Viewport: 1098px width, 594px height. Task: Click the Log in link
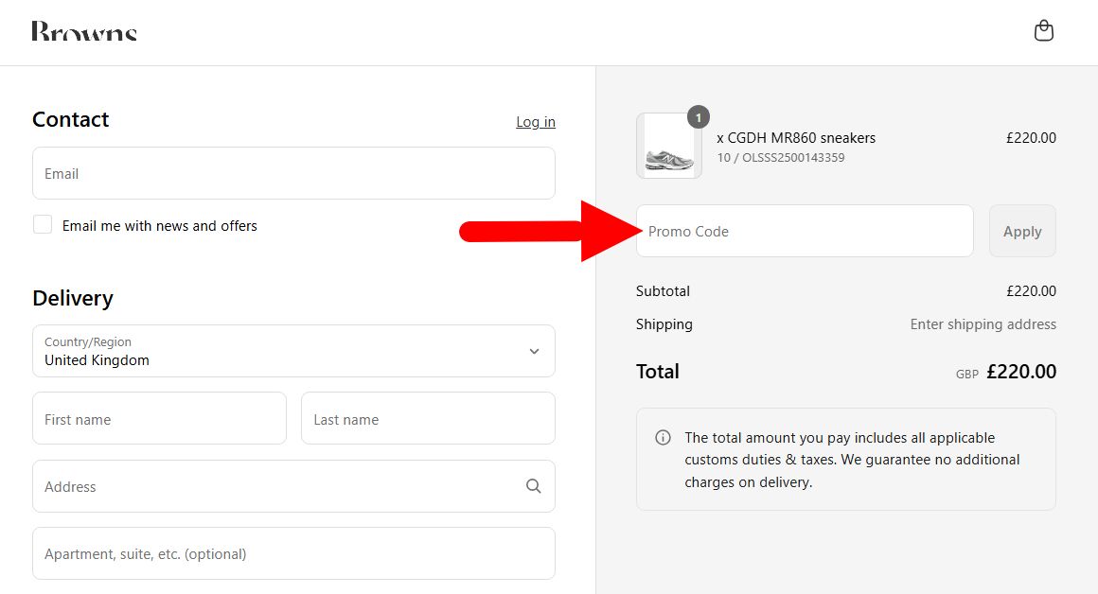coord(535,122)
